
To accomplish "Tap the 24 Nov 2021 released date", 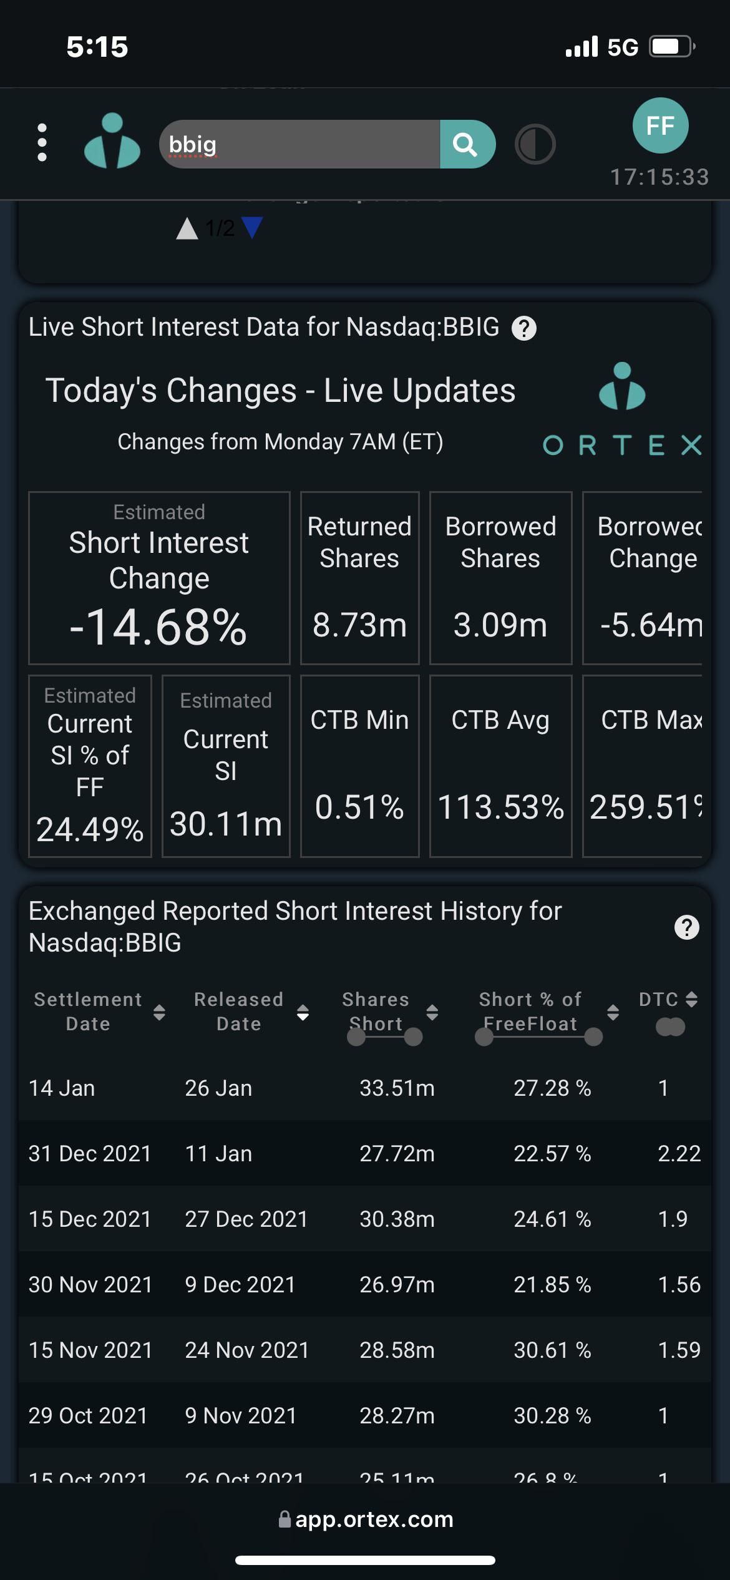I will tap(247, 1350).
